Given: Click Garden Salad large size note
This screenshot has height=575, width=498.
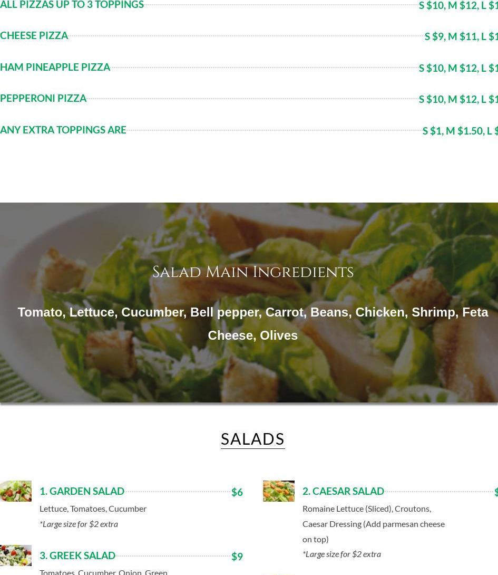Looking at the screenshot, I should coord(79,524).
